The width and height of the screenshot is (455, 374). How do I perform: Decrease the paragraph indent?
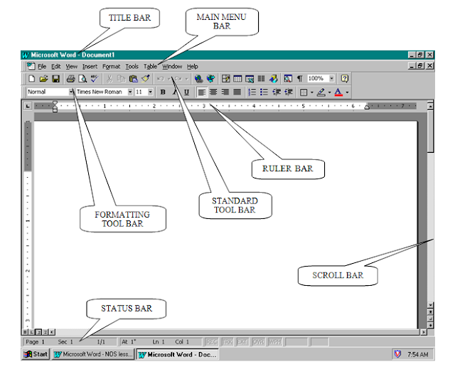coord(277,92)
